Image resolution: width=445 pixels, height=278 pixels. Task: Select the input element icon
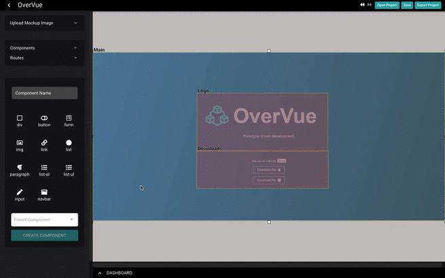[x=20, y=192]
